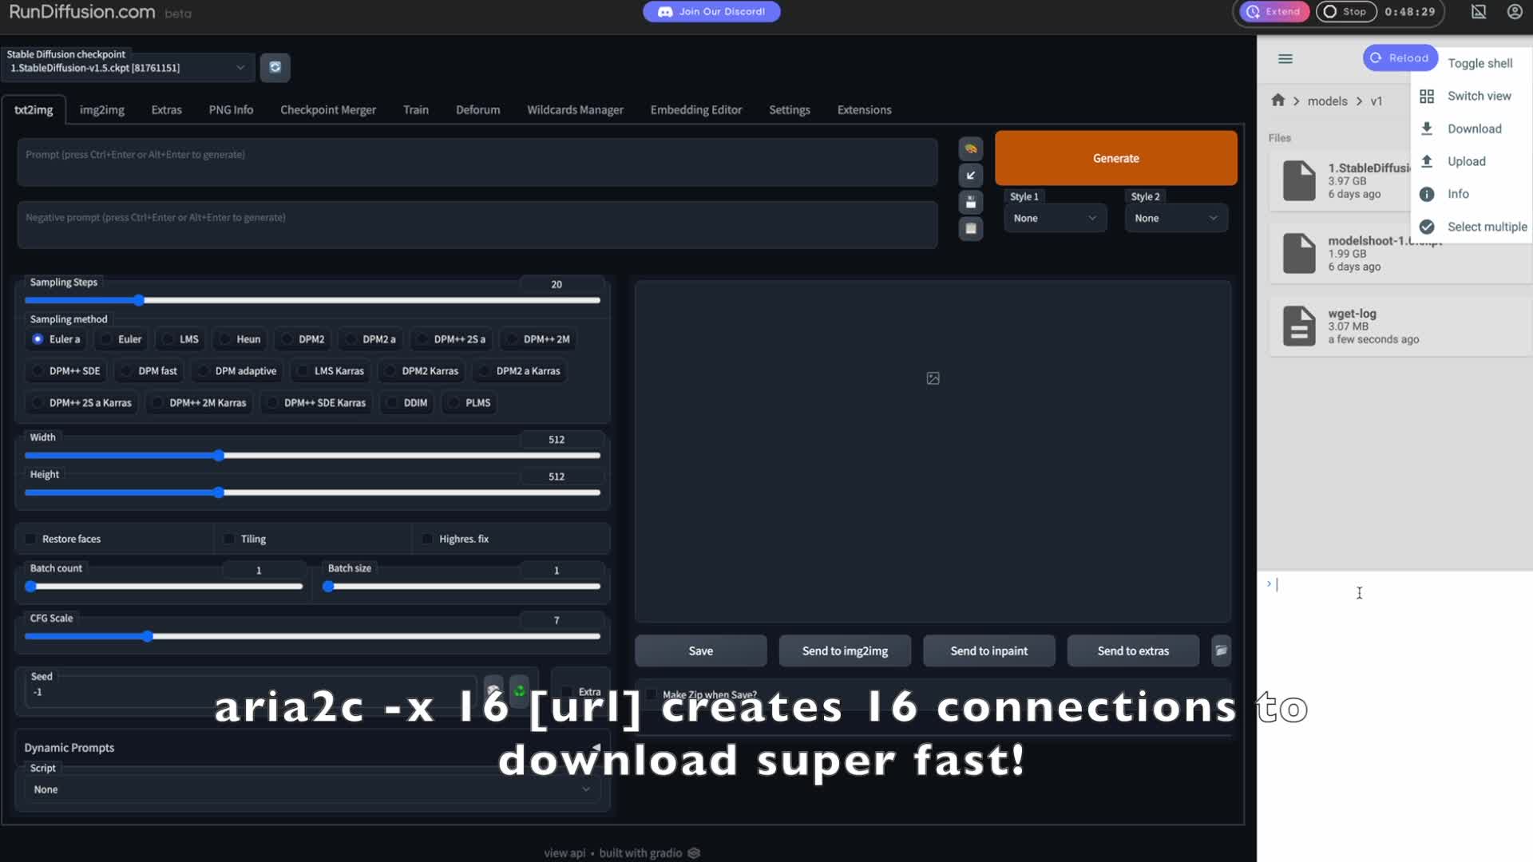Open the Deforum tab
1533x862 pixels.
pyautogui.click(x=477, y=110)
